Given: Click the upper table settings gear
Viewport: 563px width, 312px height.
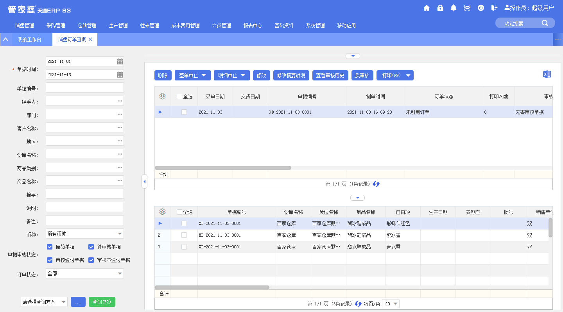Looking at the screenshot, I should pyautogui.click(x=163, y=96).
